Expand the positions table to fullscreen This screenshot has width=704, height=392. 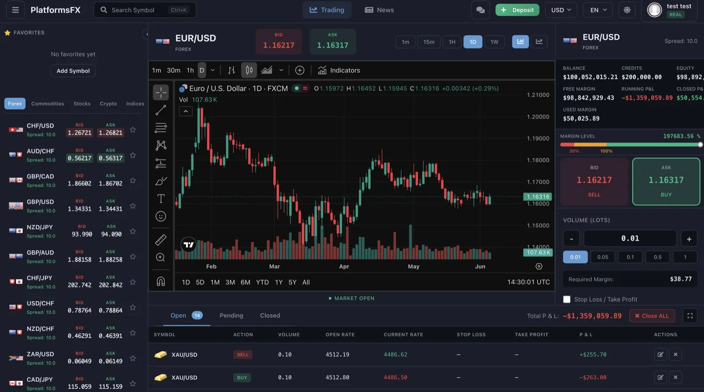(x=690, y=316)
